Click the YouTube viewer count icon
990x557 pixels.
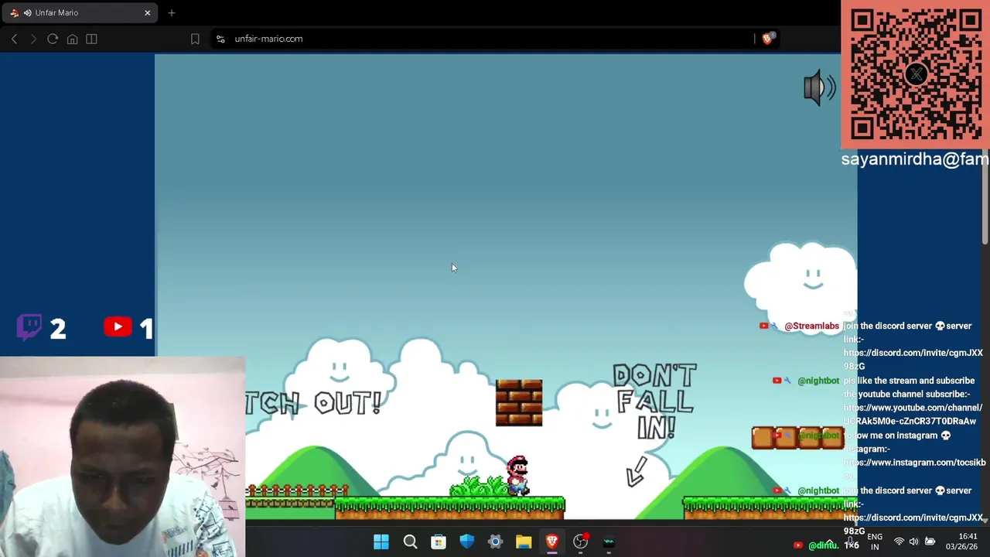(118, 327)
